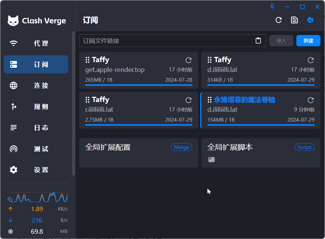Screen dimensions: 325x239
Task: Click the 导入 import button
Action: 281,41
